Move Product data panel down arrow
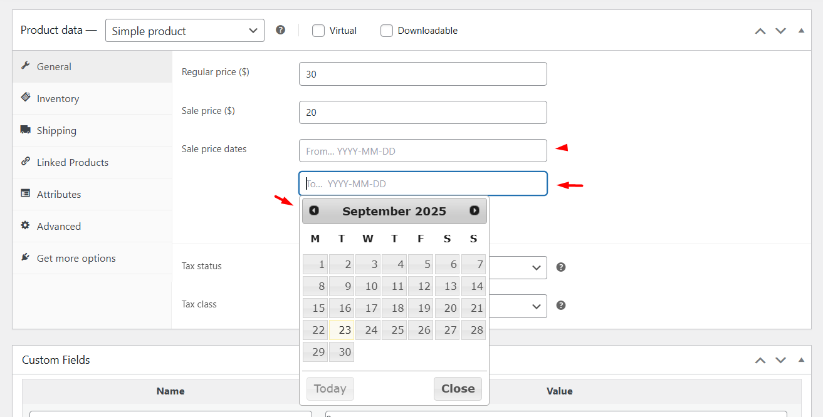 point(780,31)
